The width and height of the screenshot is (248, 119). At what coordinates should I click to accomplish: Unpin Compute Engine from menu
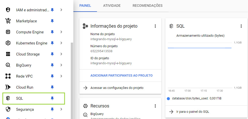52,32
